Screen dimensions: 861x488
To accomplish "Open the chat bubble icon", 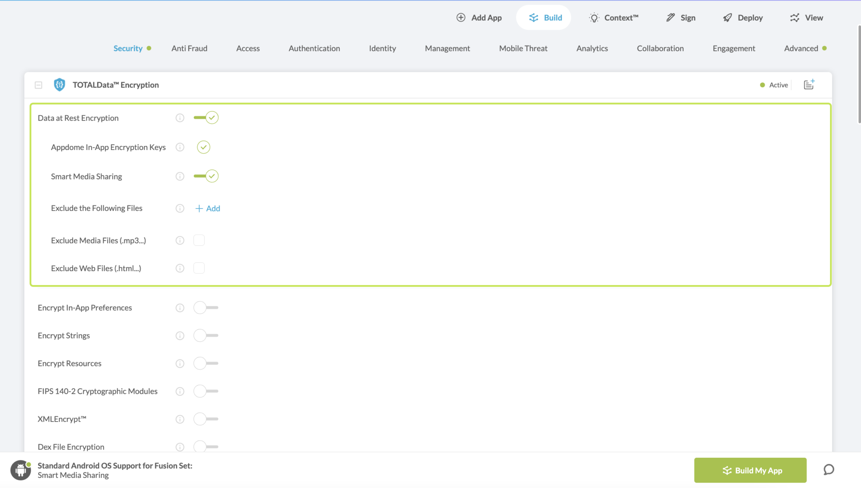I will coord(829,470).
